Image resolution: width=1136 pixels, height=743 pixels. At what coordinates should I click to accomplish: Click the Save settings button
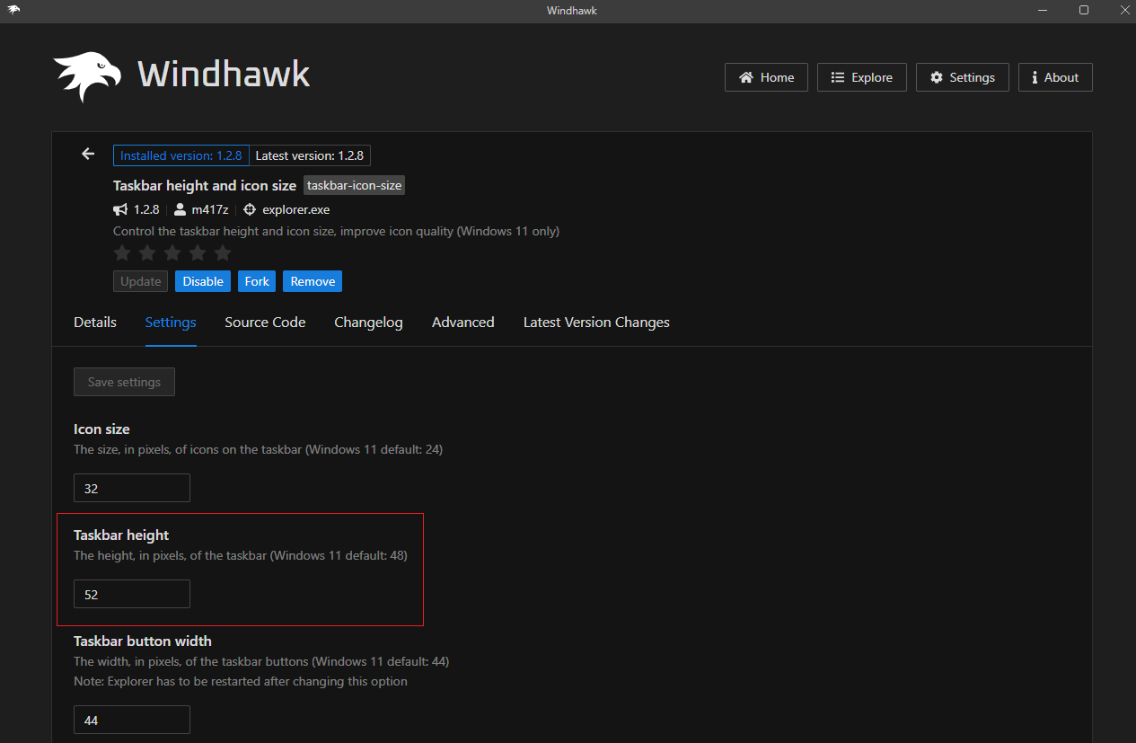tap(124, 381)
